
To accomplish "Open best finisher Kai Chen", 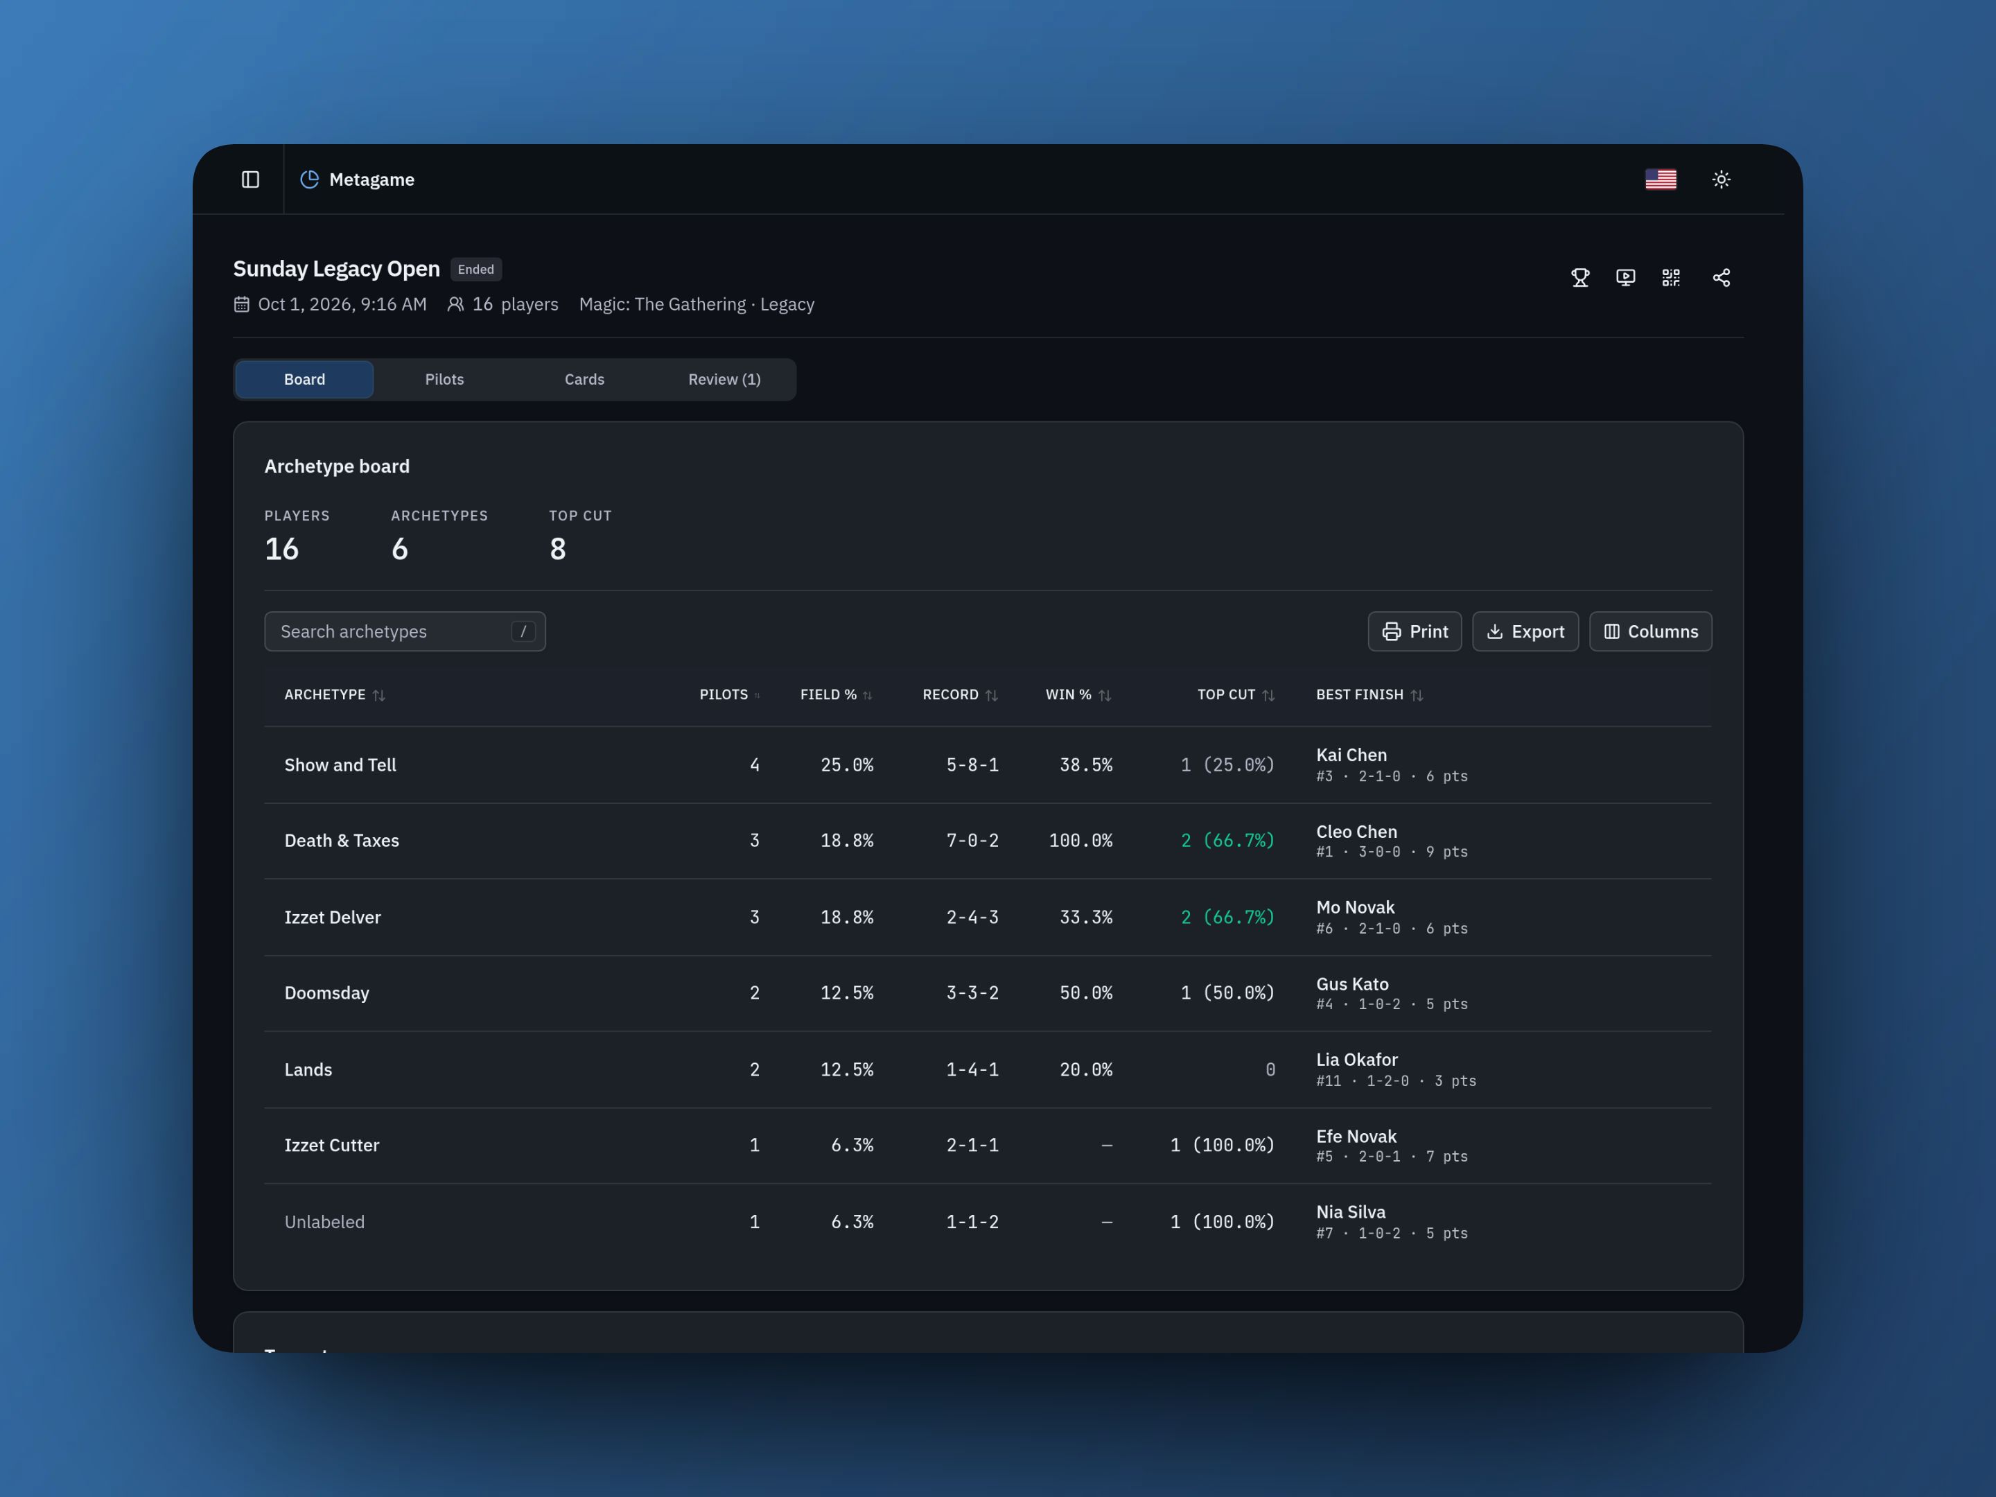I will 1351,755.
